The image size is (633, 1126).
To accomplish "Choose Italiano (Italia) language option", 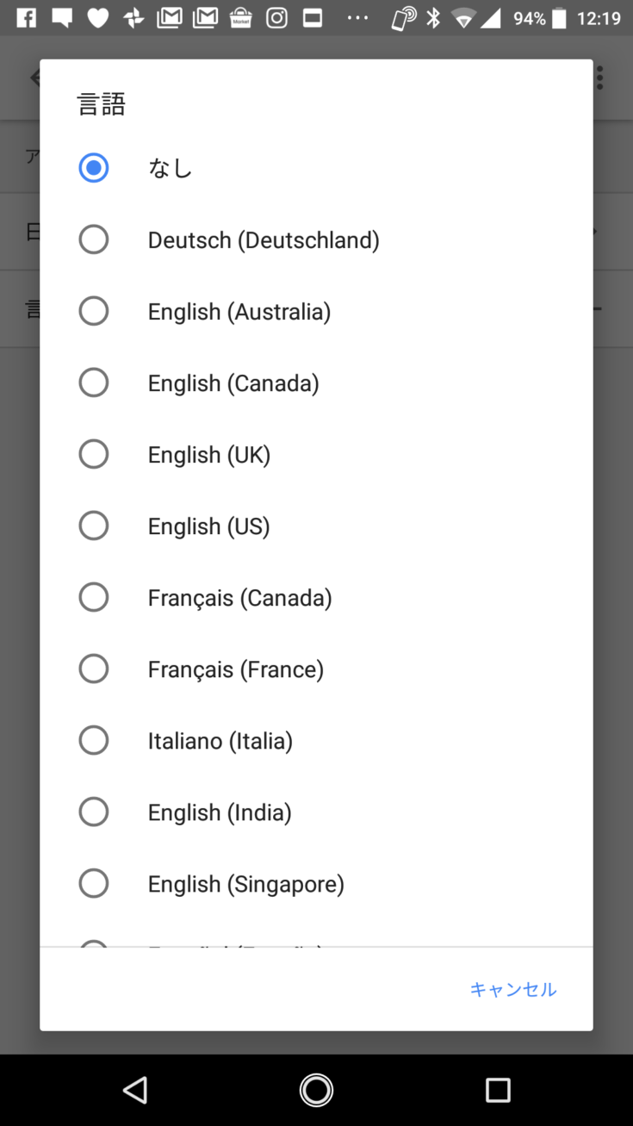I will pyautogui.click(x=94, y=740).
